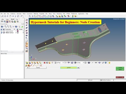Click the anchor icon in view toolbar
The width and height of the screenshot is (126, 94).
point(51,16)
